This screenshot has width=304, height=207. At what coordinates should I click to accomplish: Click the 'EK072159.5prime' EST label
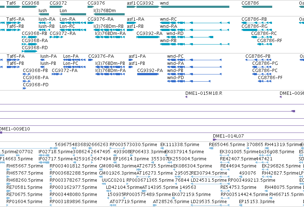(191, 194)
